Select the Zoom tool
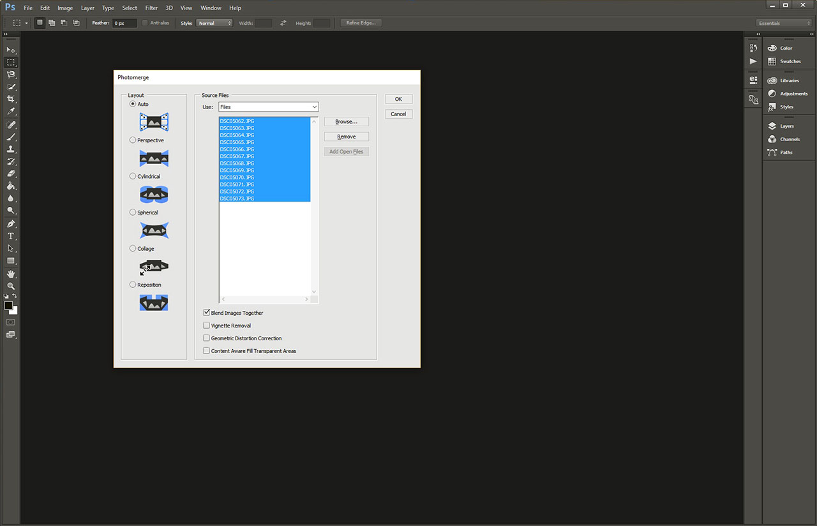 click(x=11, y=286)
